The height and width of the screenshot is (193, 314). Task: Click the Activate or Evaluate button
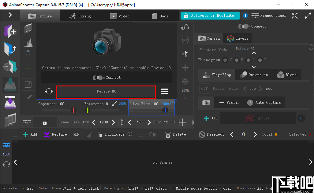pyautogui.click(x=210, y=15)
